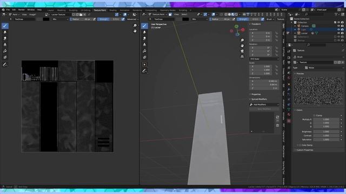Viewport: 346px width, 194px height.
Task: Select the Annotate tool in 3D viewport toolbar
Action: pyautogui.click(x=144, y=71)
